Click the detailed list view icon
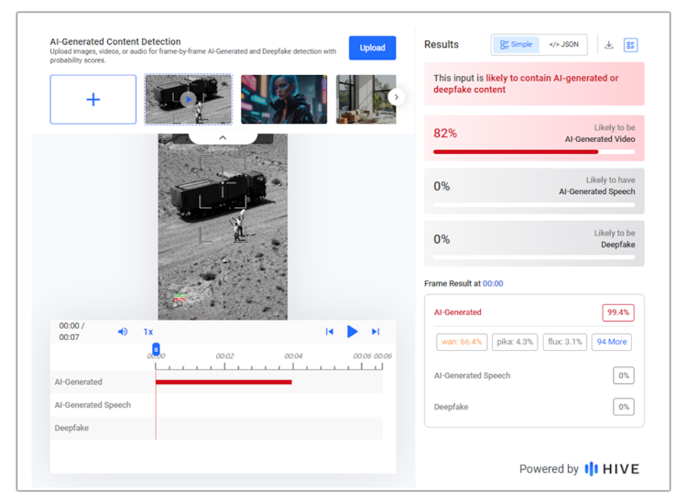 coord(630,45)
